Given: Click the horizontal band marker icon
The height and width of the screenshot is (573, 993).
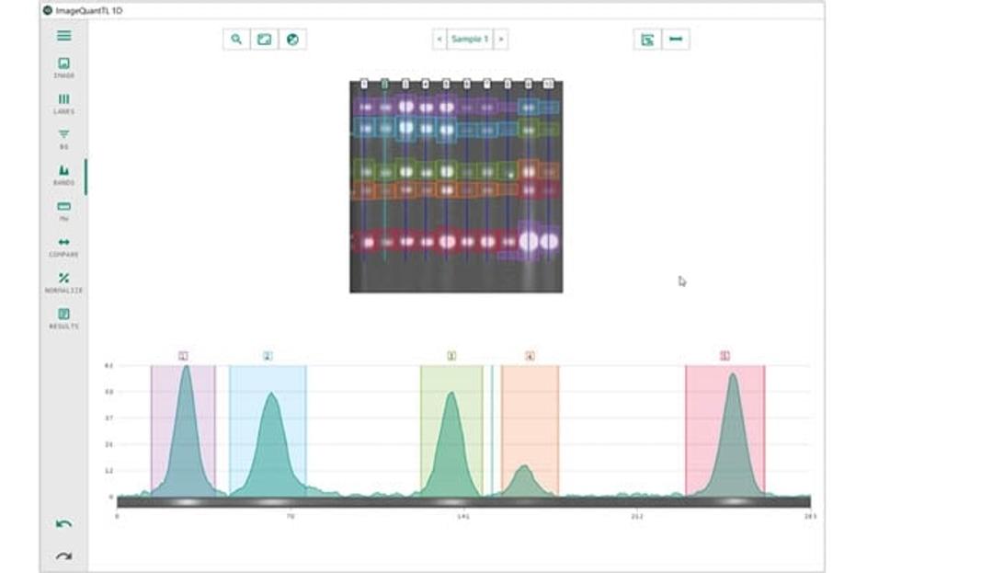Looking at the screenshot, I should pyautogui.click(x=676, y=39).
